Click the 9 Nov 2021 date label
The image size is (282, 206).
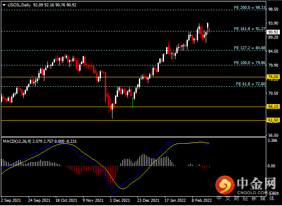(x=93, y=200)
